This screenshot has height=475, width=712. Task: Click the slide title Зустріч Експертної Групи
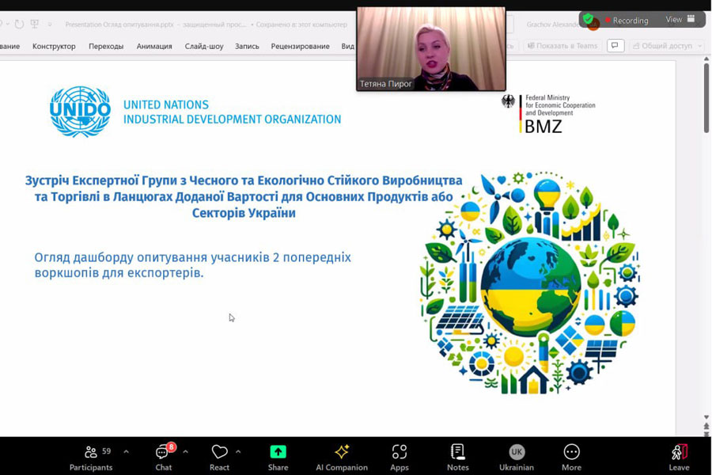(244, 196)
